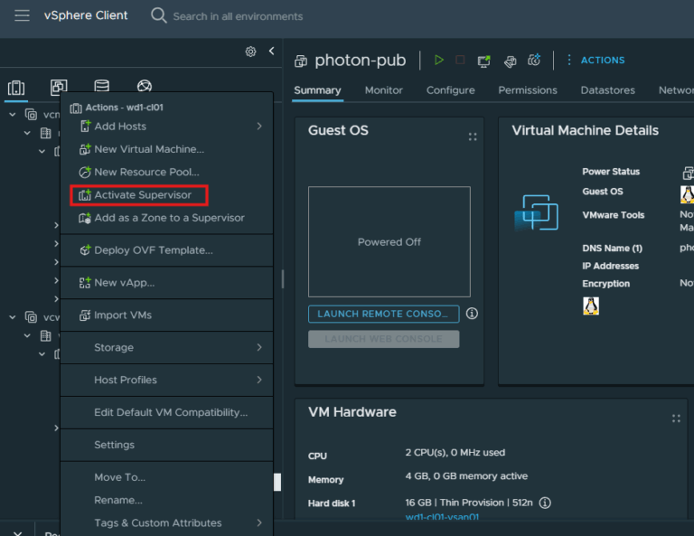This screenshot has height=536, width=694.
Task: Open the Monitor tab
Action: [384, 90]
